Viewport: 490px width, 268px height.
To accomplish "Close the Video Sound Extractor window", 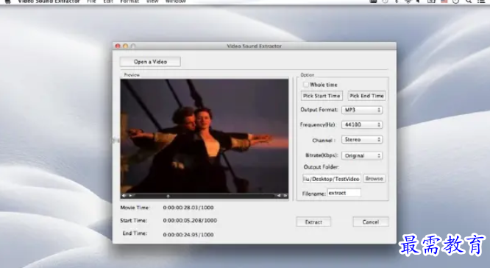I will click(x=118, y=46).
